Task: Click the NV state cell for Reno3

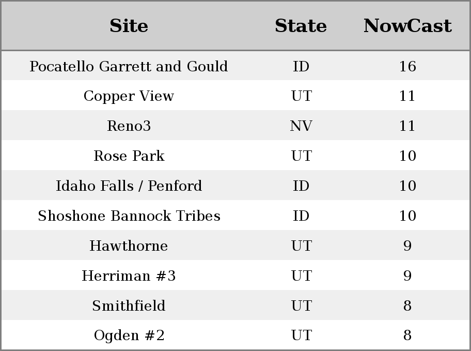Action: click(301, 126)
